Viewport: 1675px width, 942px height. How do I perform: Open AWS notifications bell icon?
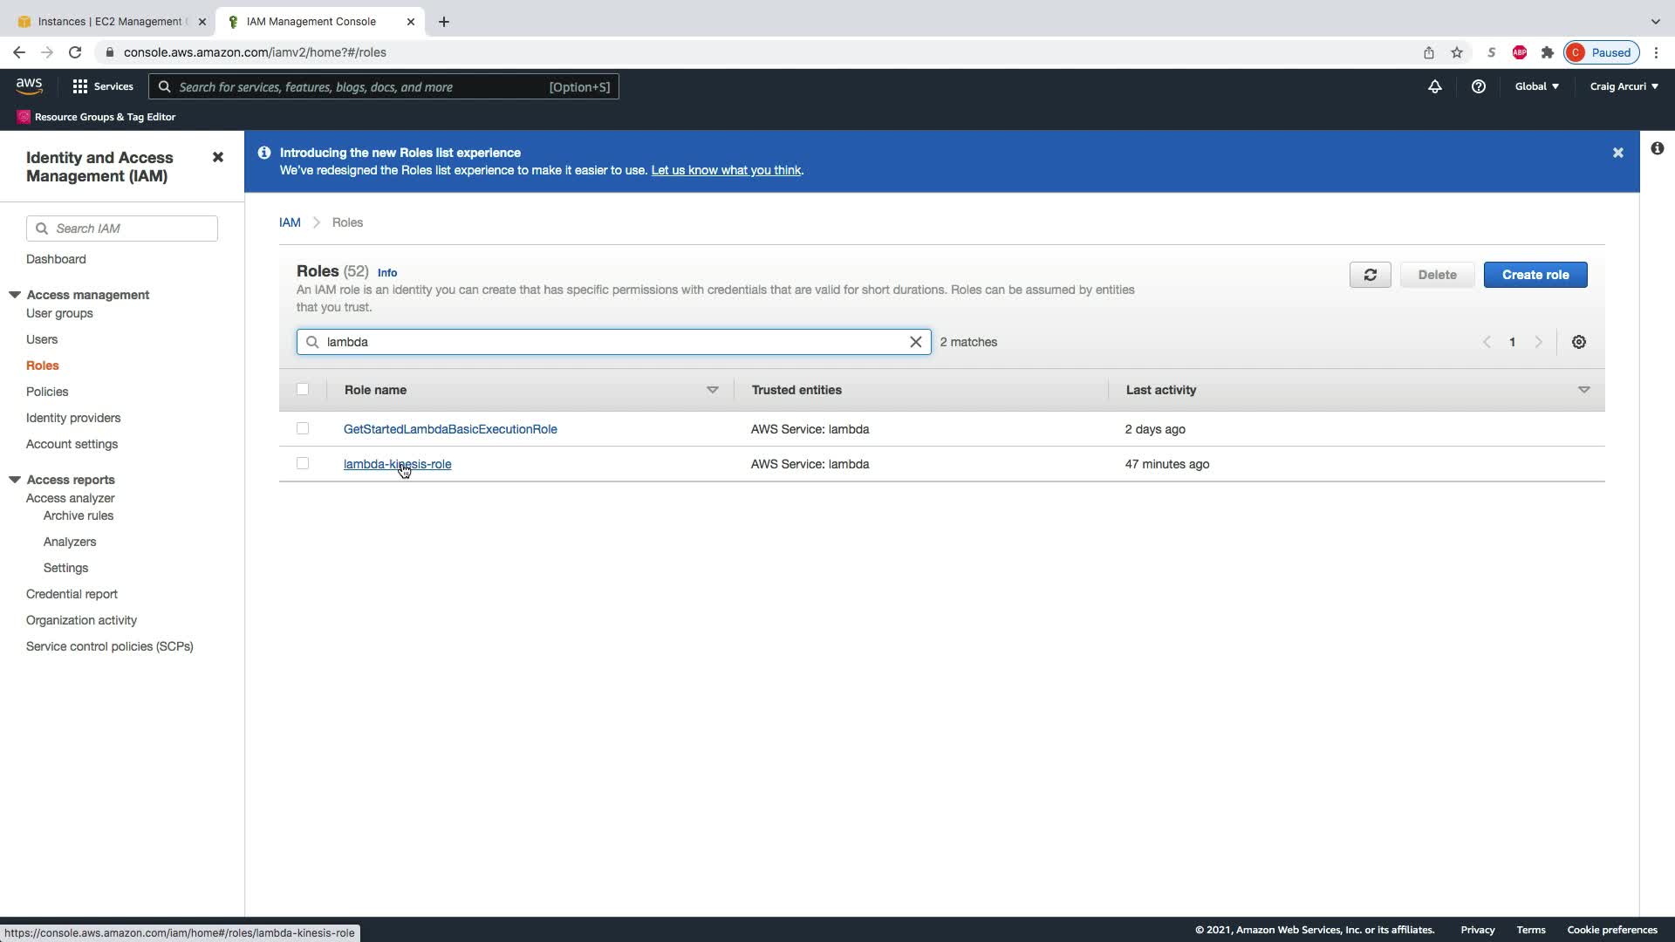[x=1434, y=86]
